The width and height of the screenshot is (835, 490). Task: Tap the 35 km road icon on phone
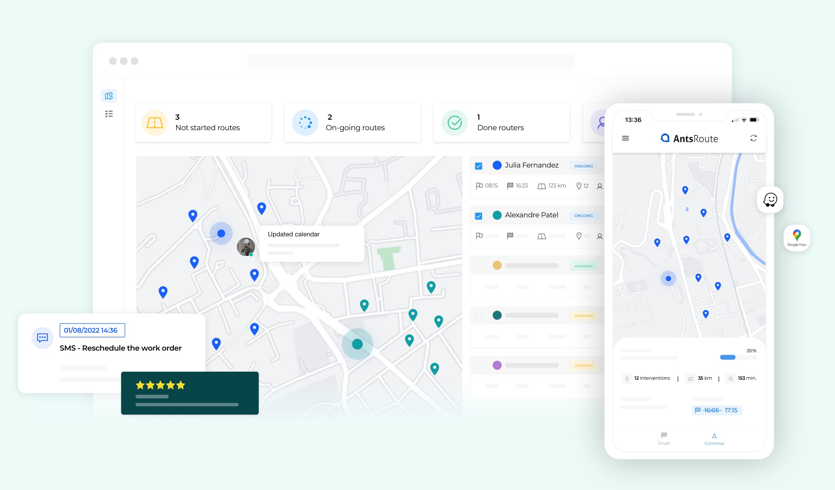point(690,379)
